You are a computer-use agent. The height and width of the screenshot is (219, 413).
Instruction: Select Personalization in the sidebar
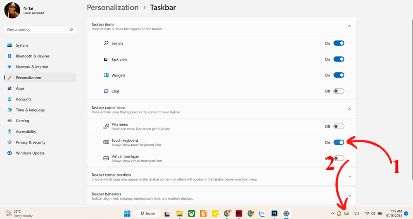coord(40,78)
